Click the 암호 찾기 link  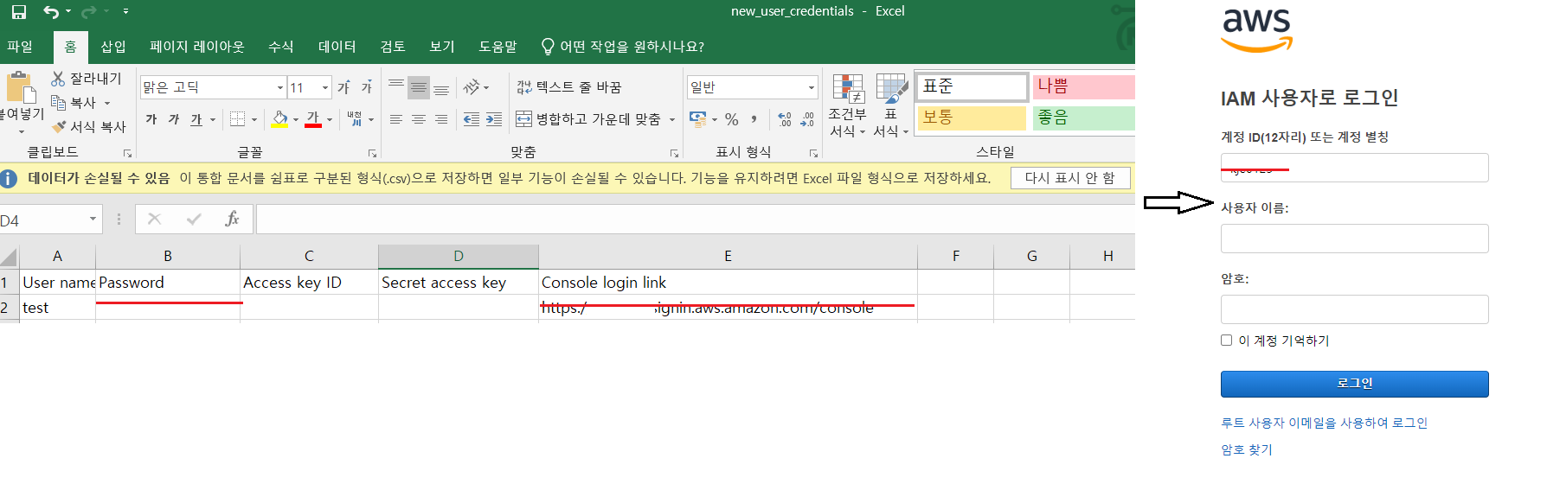(x=1247, y=449)
